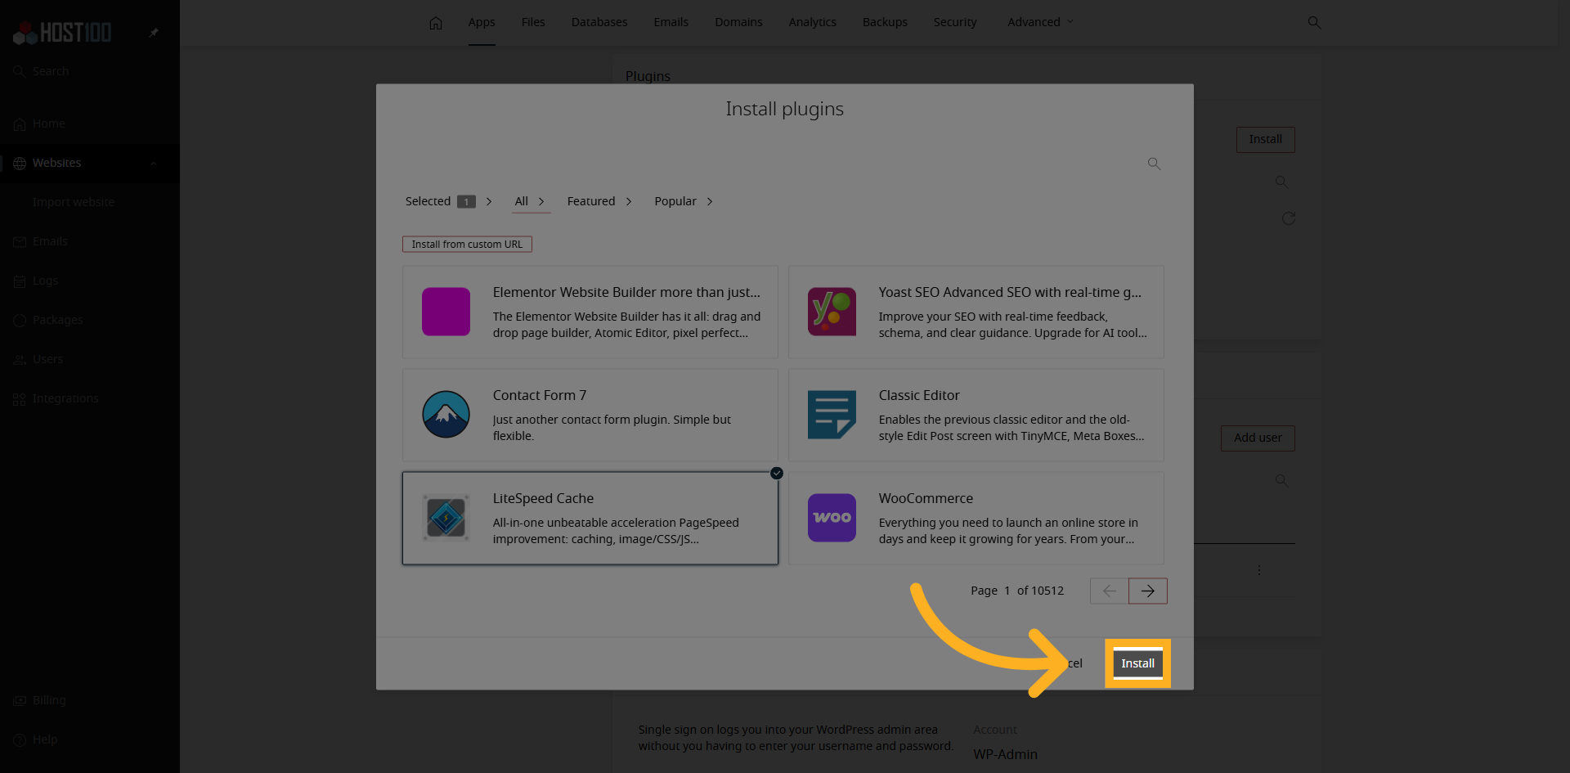Select the Contact Form 7 plugin title

pyautogui.click(x=540, y=395)
